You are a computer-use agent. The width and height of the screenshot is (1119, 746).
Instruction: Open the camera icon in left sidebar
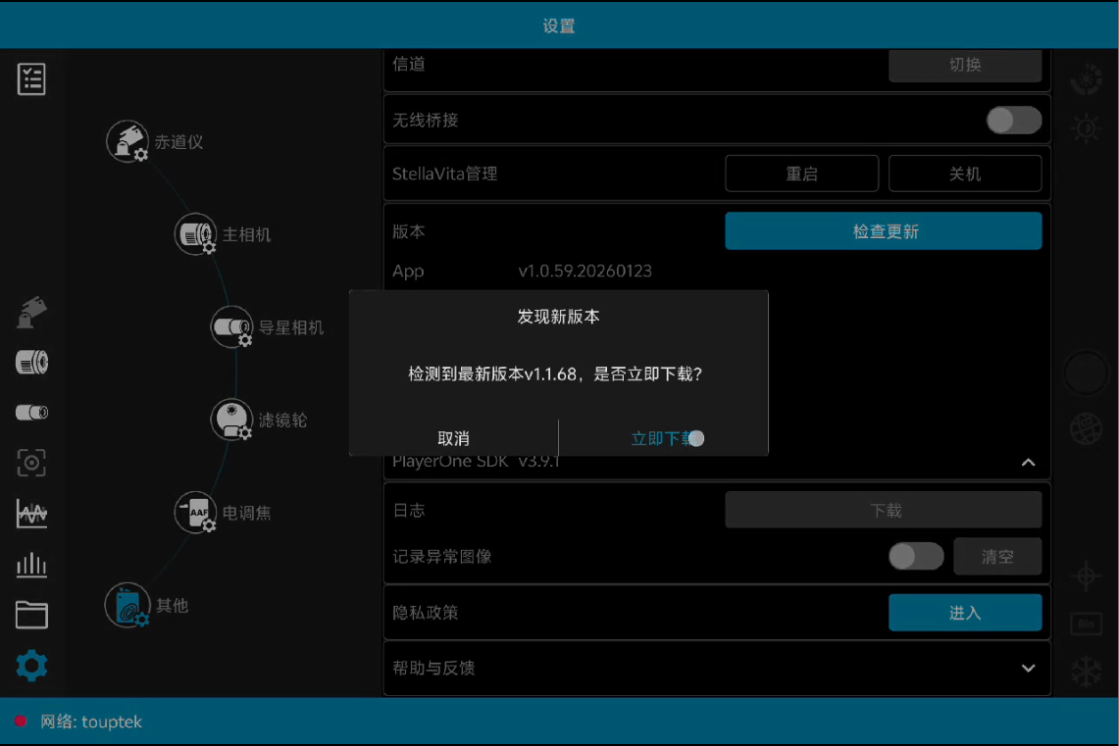pos(30,361)
